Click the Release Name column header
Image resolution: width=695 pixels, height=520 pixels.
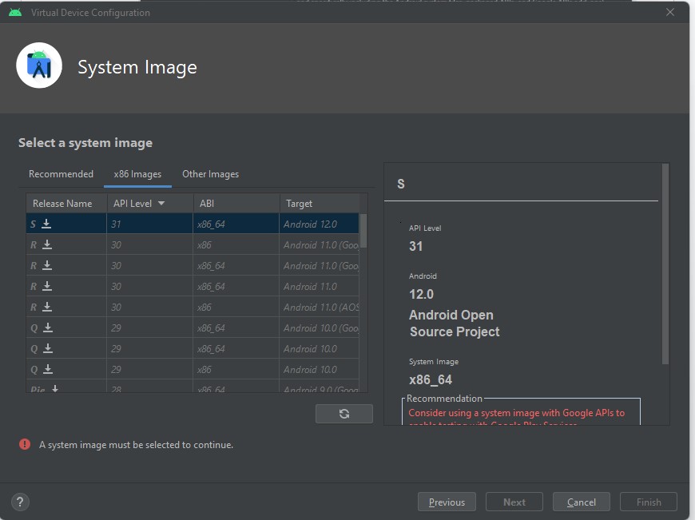coord(66,204)
